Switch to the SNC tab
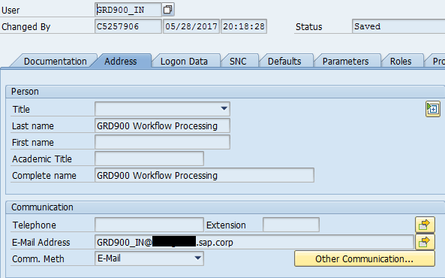The height and width of the screenshot is (278, 445). pyautogui.click(x=238, y=62)
